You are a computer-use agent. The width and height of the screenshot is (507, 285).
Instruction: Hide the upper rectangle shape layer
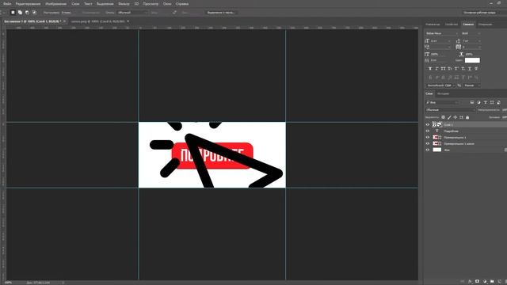(x=428, y=137)
